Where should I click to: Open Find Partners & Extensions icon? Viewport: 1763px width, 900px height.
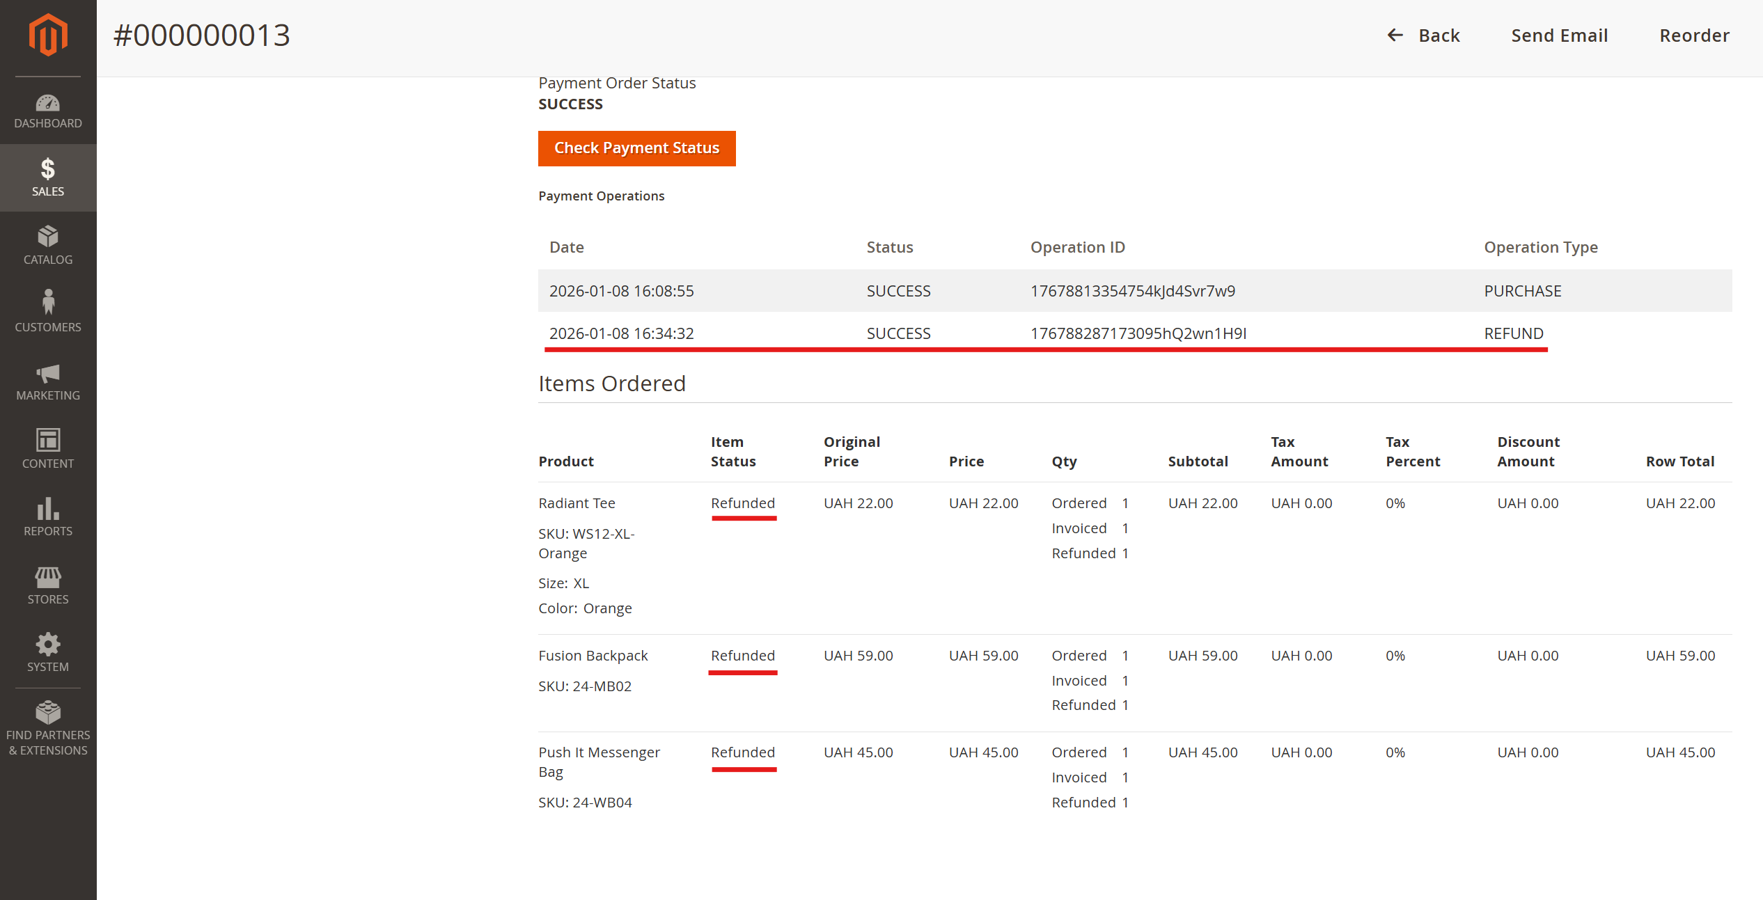point(48,713)
